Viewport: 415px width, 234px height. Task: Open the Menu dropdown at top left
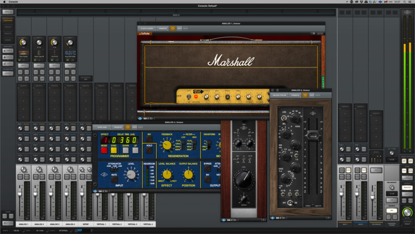(x=8, y=12)
